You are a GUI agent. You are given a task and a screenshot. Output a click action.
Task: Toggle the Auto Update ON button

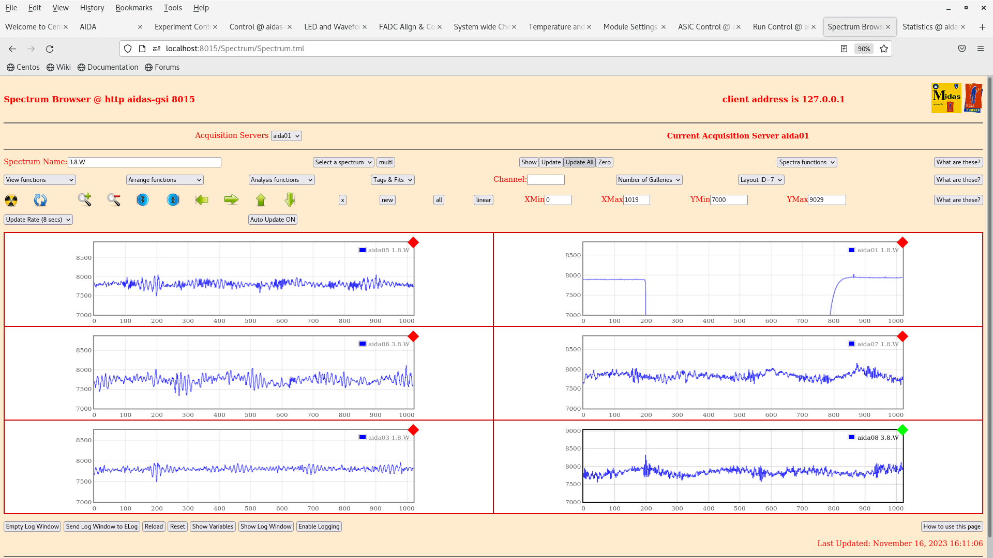point(273,220)
